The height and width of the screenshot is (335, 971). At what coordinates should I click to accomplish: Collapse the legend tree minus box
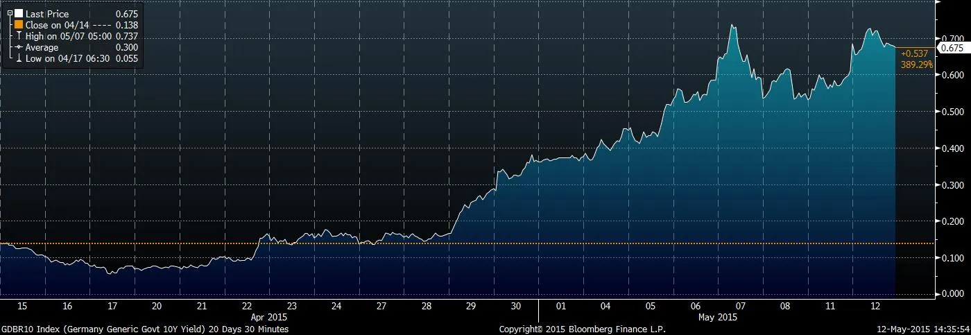9,13
